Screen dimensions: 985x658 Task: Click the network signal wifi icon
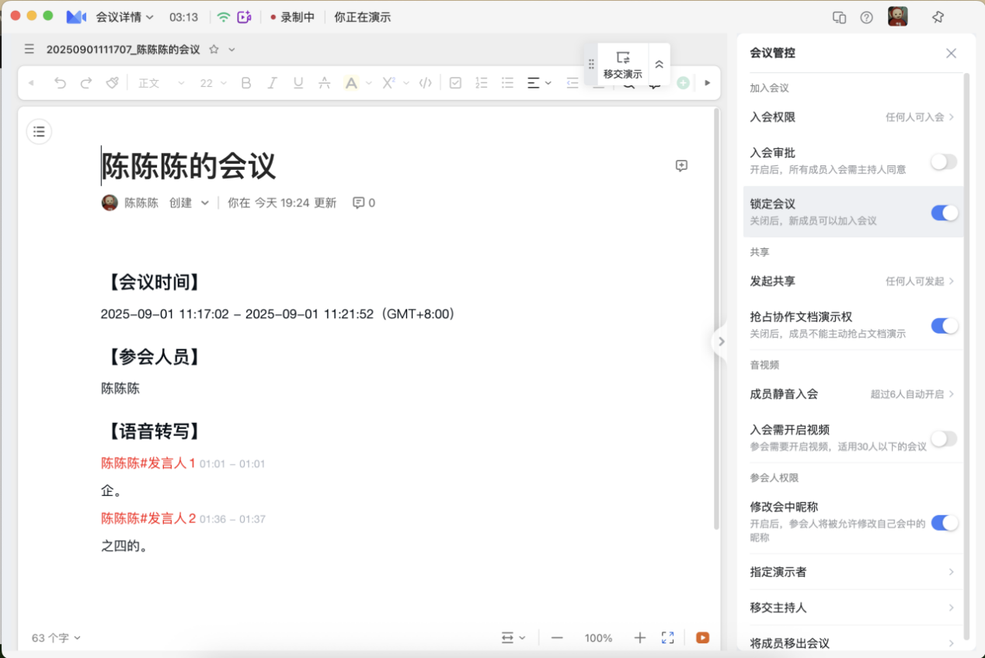click(224, 17)
